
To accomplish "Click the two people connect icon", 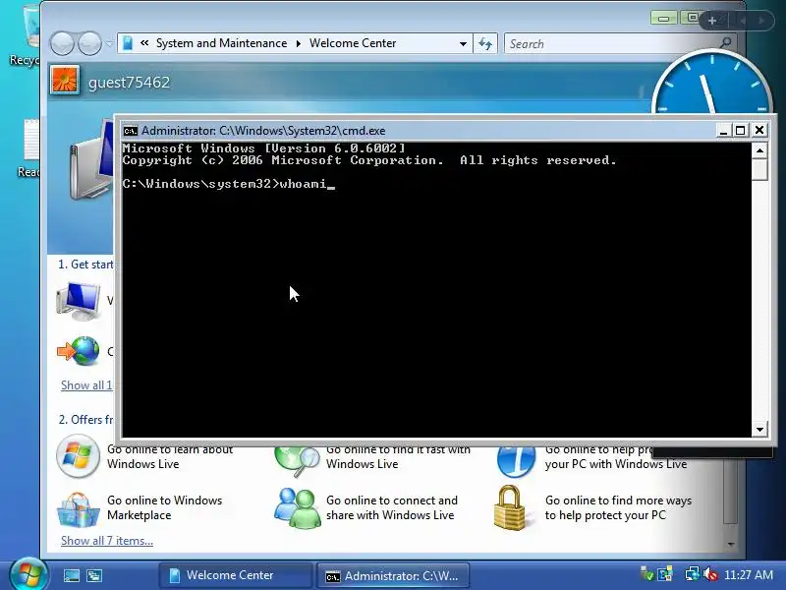I will pos(297,507).
